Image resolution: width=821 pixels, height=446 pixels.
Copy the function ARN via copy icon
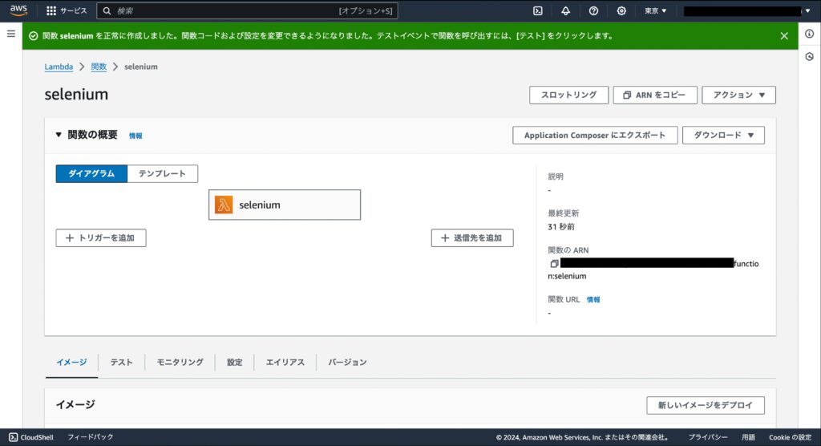[554, 264]
